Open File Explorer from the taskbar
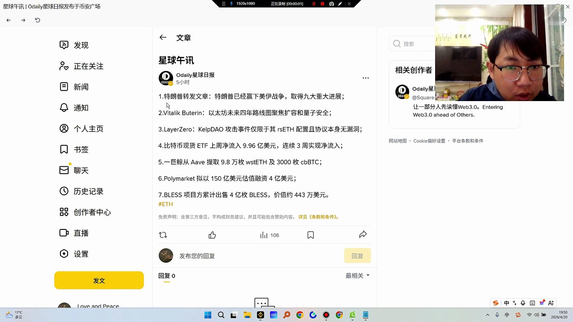The width and height of the screenshot is (573, 322). 247,315
